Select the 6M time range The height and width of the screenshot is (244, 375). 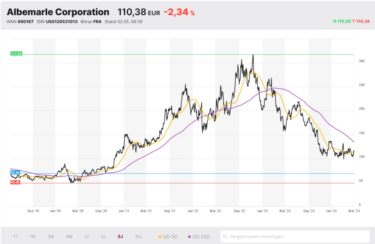coord(69,237)
